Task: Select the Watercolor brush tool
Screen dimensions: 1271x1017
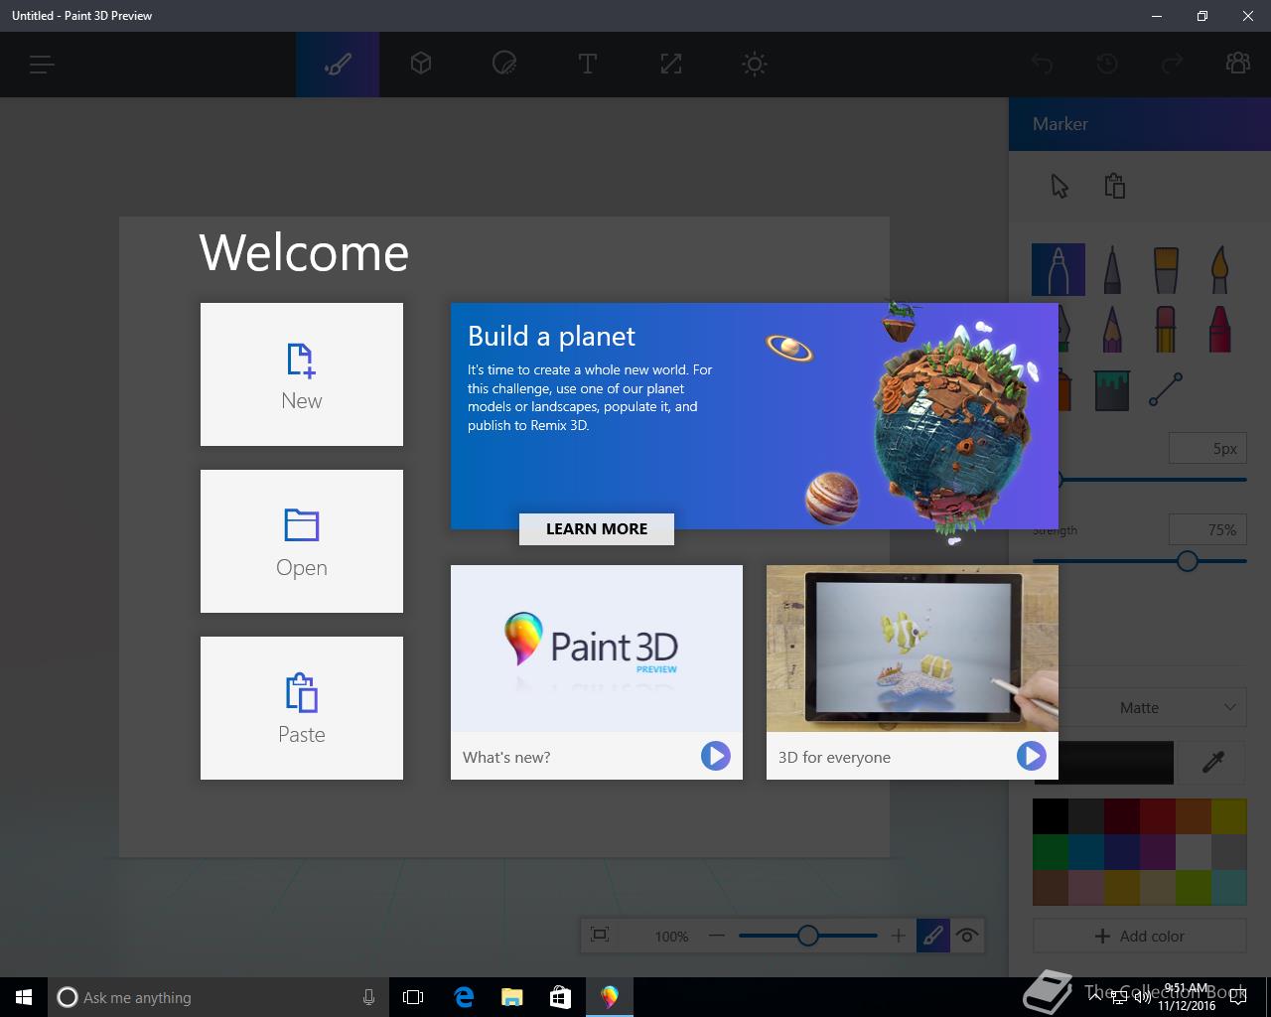Action: coord(1219,270)
